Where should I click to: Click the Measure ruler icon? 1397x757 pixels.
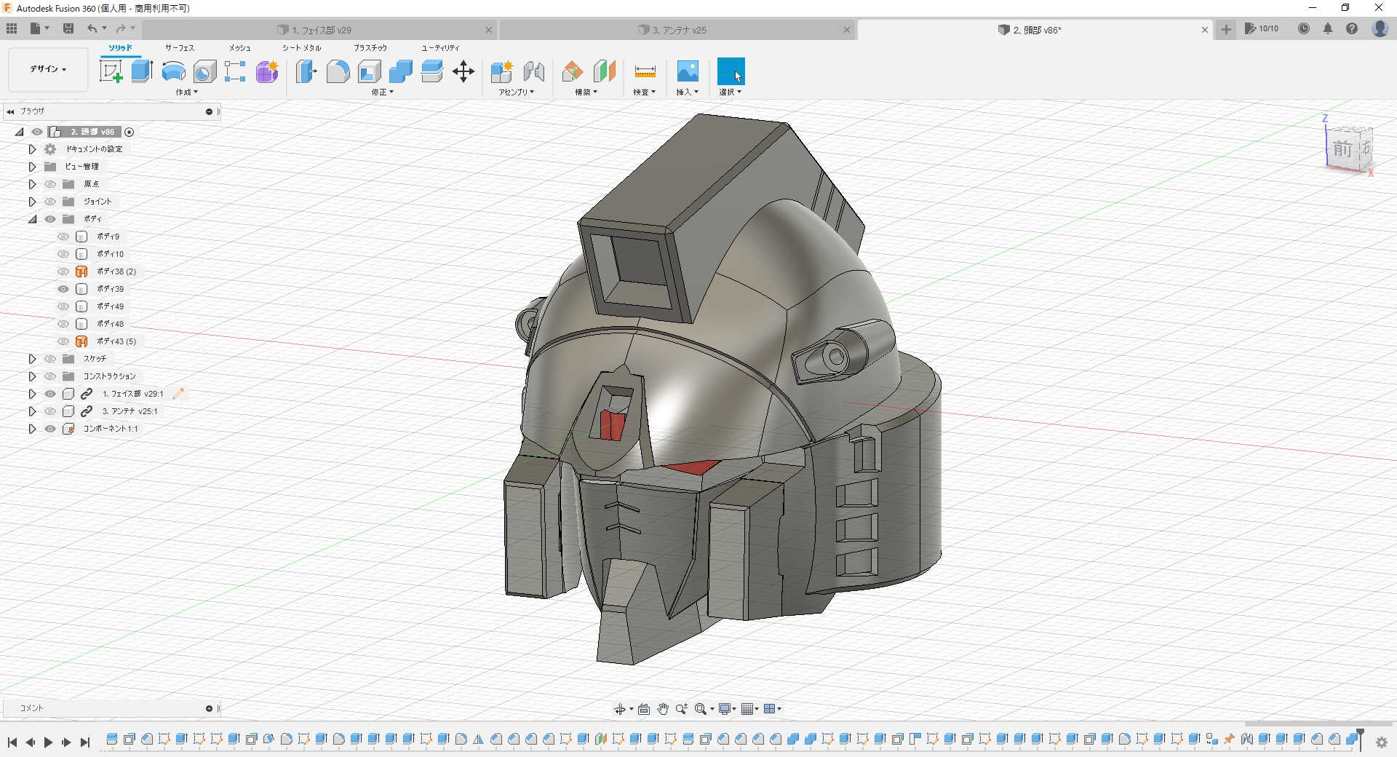(645, 71)
